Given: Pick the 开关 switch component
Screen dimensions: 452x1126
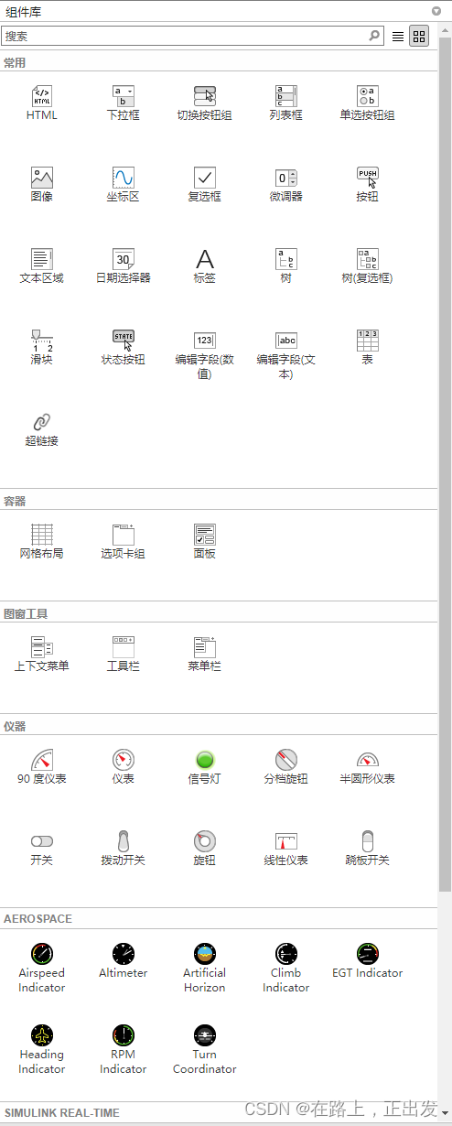Looking at the screenshot, I should pyautogui.click(x=42, y=841).
